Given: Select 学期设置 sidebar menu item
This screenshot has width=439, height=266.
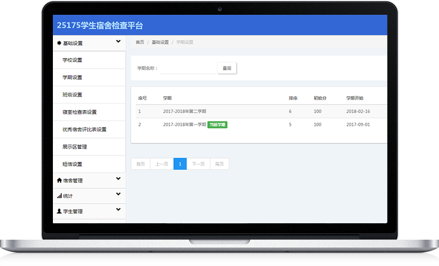Looking at the screenshot, I should [72, 78].
